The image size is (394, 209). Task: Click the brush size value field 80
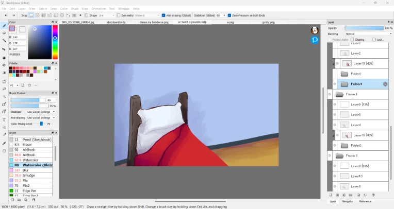point(51,100)
